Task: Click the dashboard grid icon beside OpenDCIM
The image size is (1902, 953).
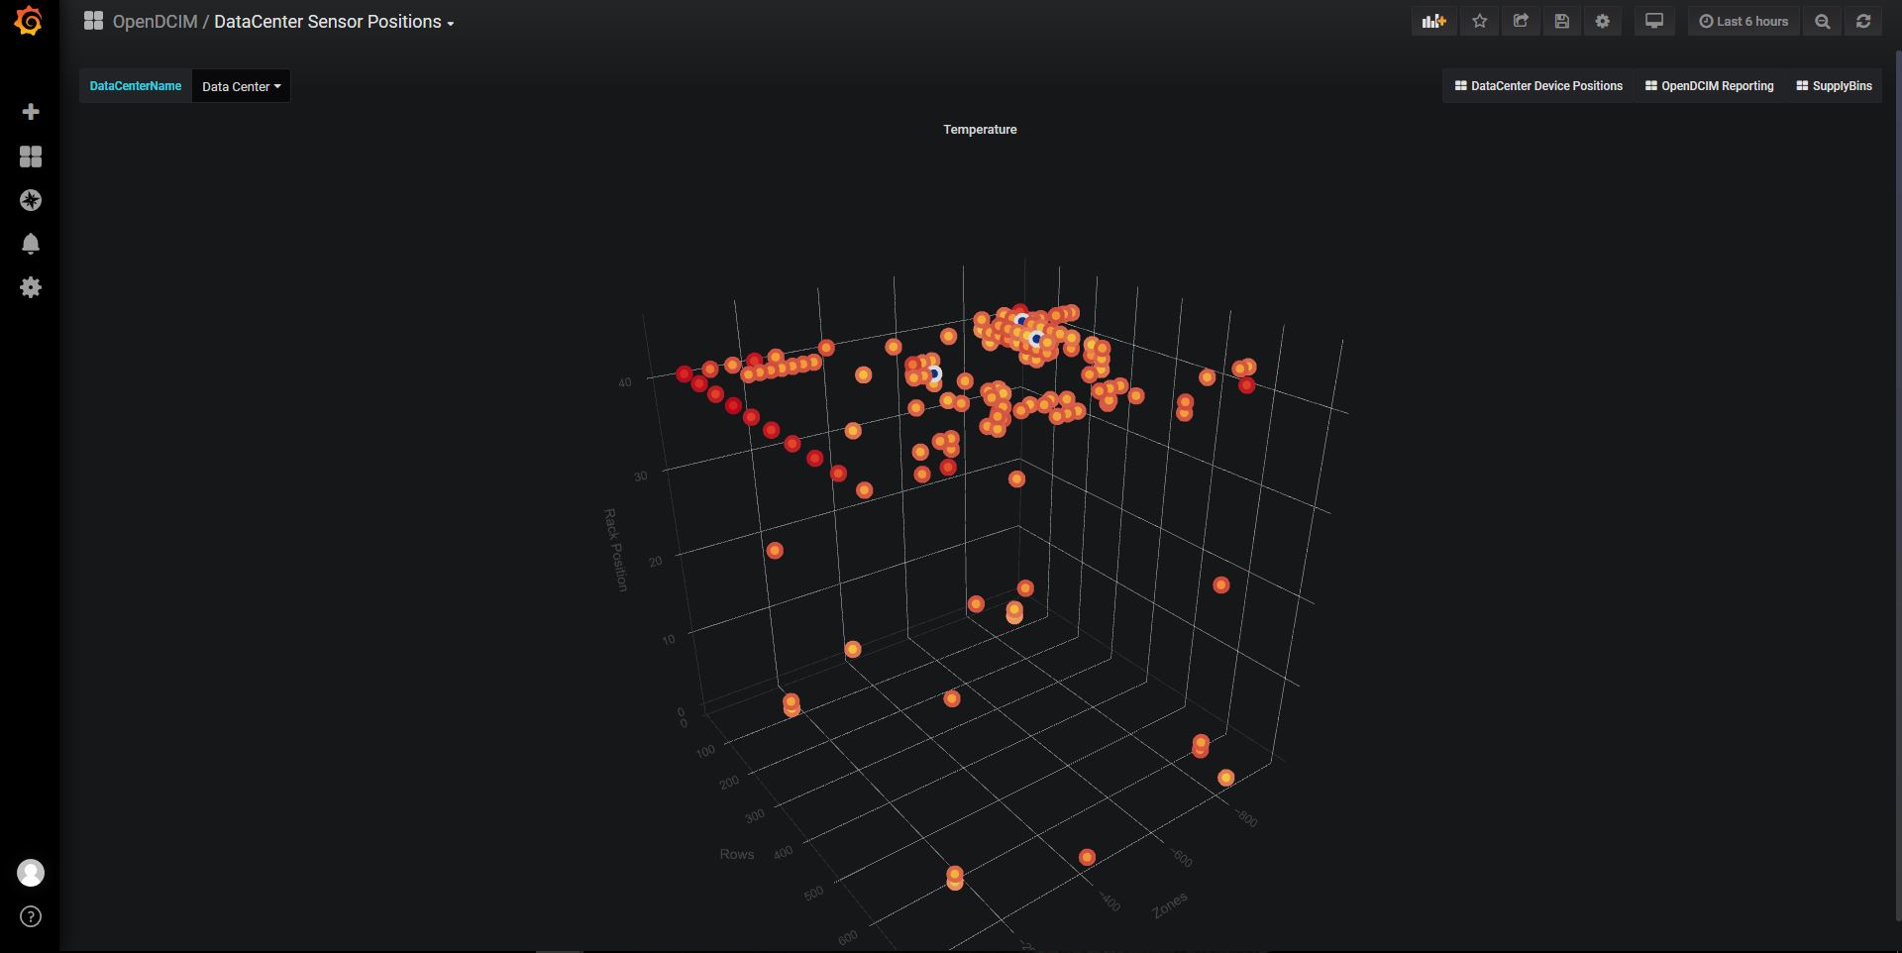Action: (93, 21)
